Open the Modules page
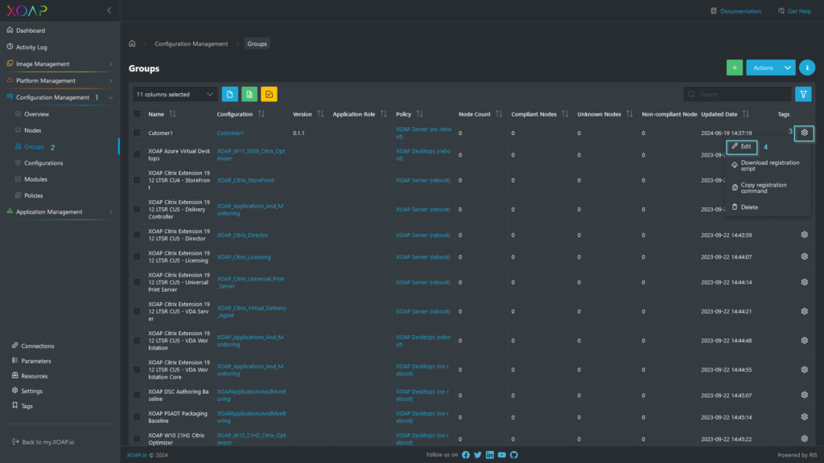The width and height of the screenshot is (824, 463). 35,179
